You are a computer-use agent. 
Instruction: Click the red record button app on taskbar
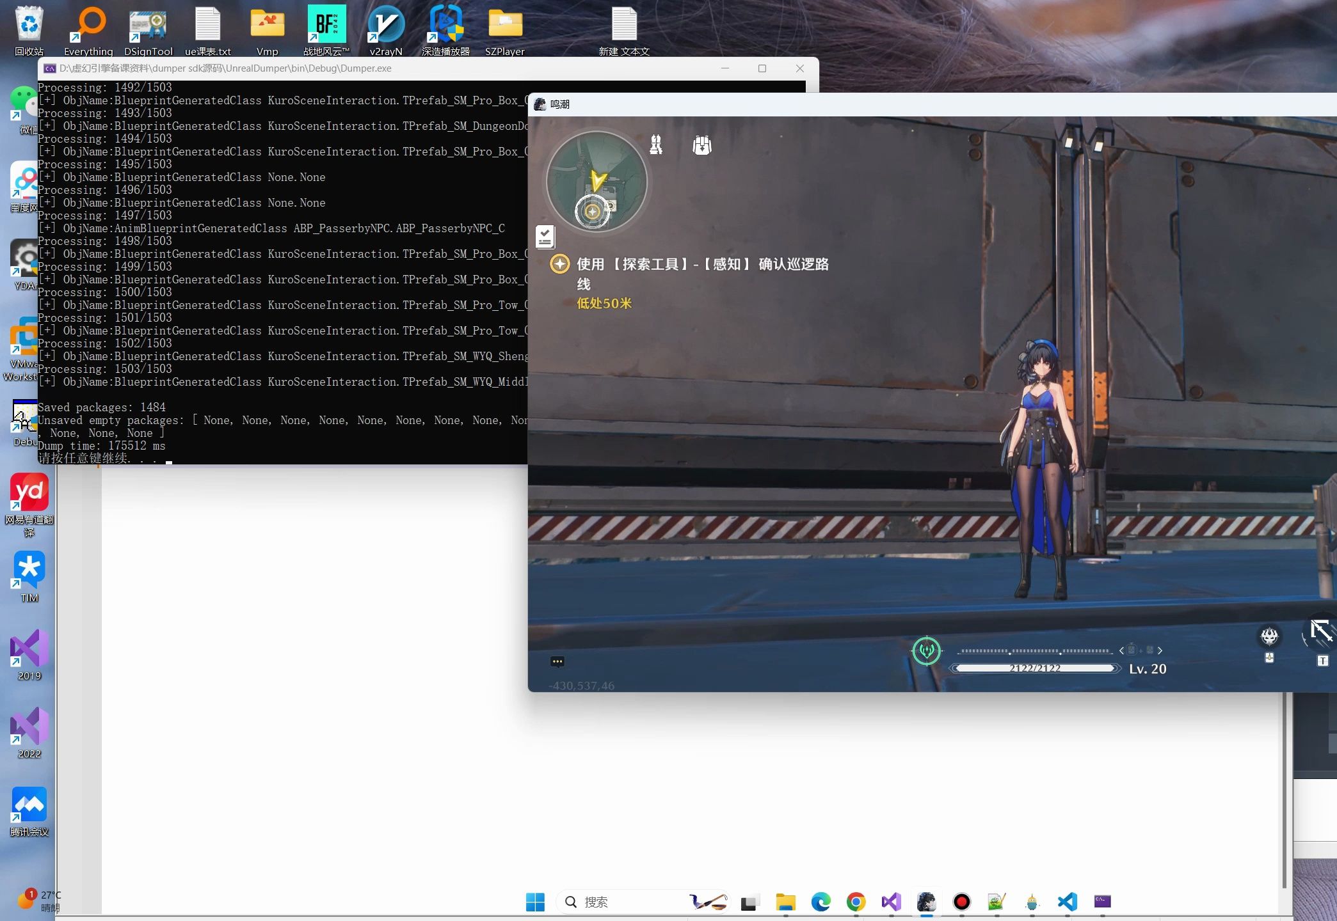point(961,902)
